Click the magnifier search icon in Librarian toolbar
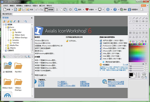The width and height of the screenshot is (150, 102). click(x=26, y=21)
